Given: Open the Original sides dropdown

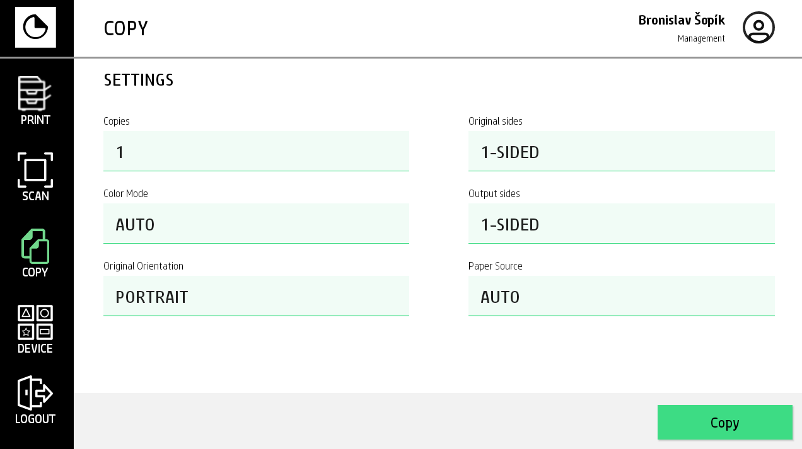Looking at the screenshot, I should pos(621,151).
